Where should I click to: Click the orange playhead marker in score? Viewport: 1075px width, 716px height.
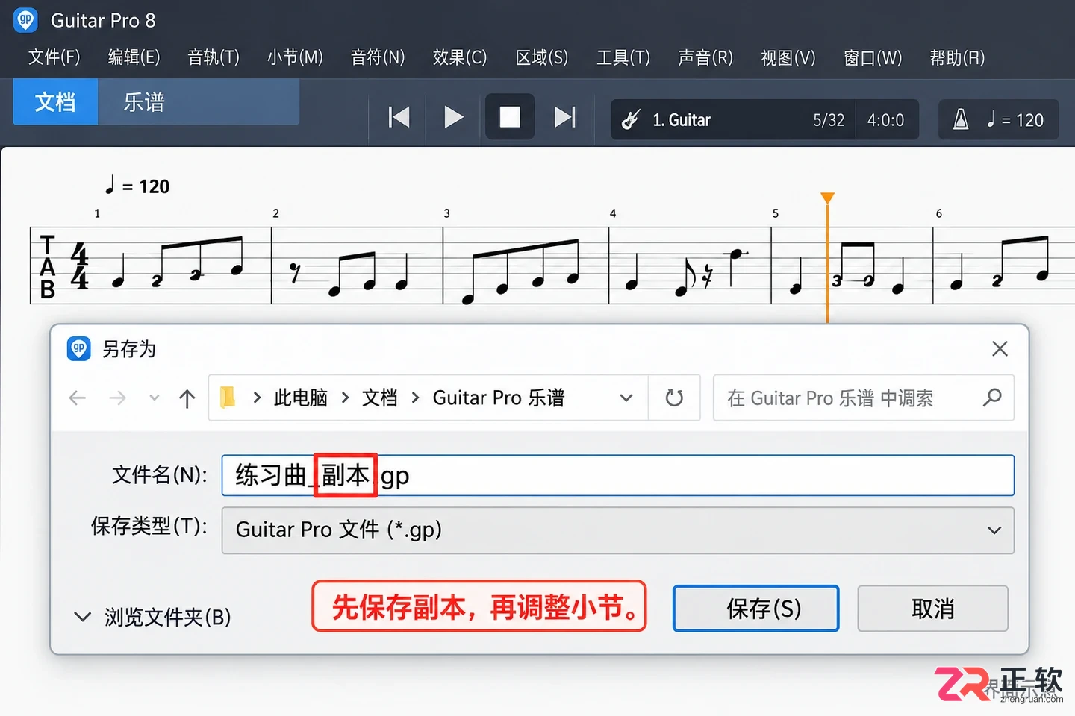(827, 198)
